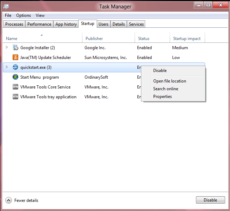230x211 pixels.
Task: Switch to the Performance tab
Action: pyautogui.click(x=39, y=24)
